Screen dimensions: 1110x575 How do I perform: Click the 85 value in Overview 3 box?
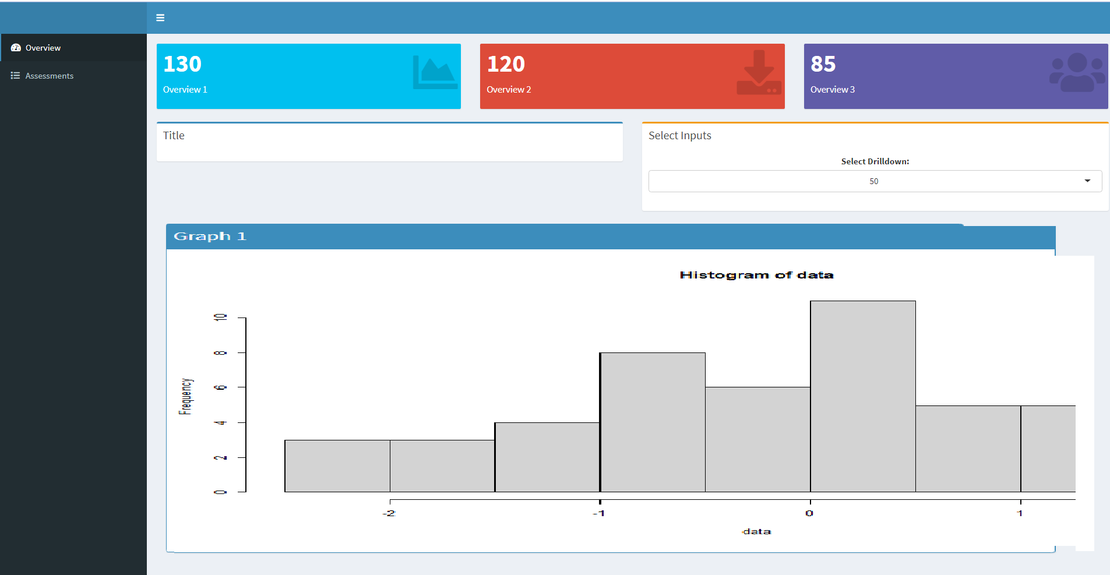(x=823, y=64)
